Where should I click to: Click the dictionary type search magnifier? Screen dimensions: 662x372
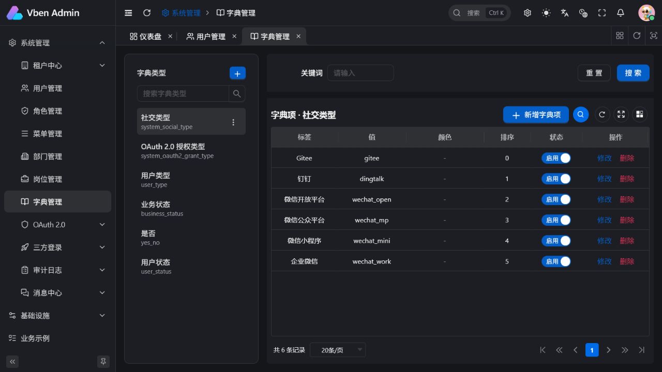click(237, 94)
